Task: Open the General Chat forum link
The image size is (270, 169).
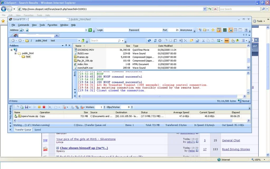Action: point(231,140)
